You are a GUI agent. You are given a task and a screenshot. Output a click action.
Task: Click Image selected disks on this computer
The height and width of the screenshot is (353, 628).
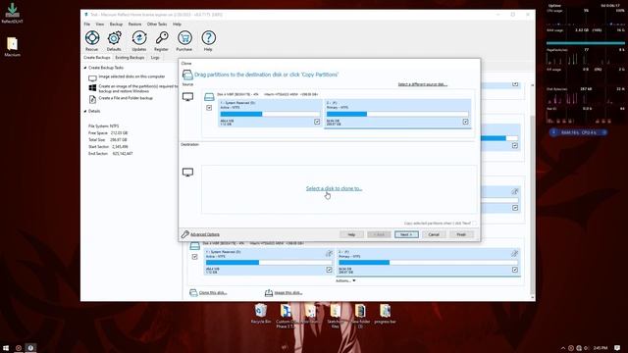pos(131,76)
